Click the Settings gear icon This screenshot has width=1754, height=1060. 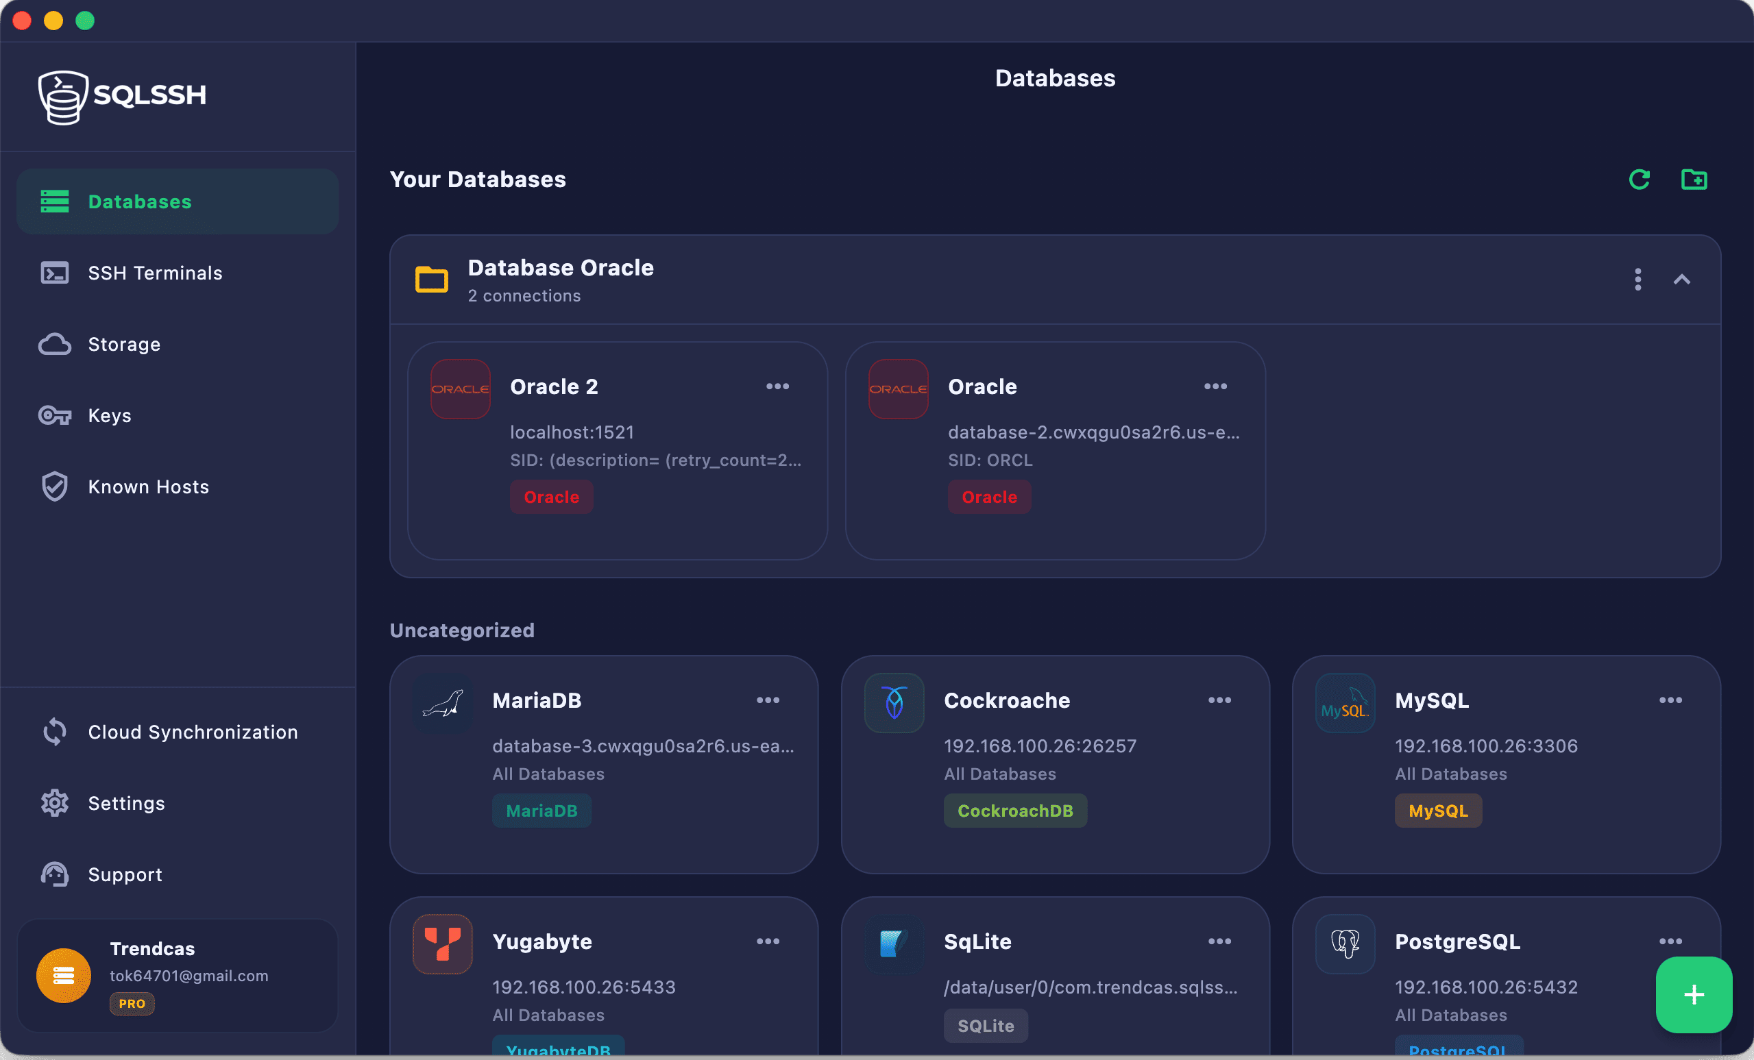(55, 803)
